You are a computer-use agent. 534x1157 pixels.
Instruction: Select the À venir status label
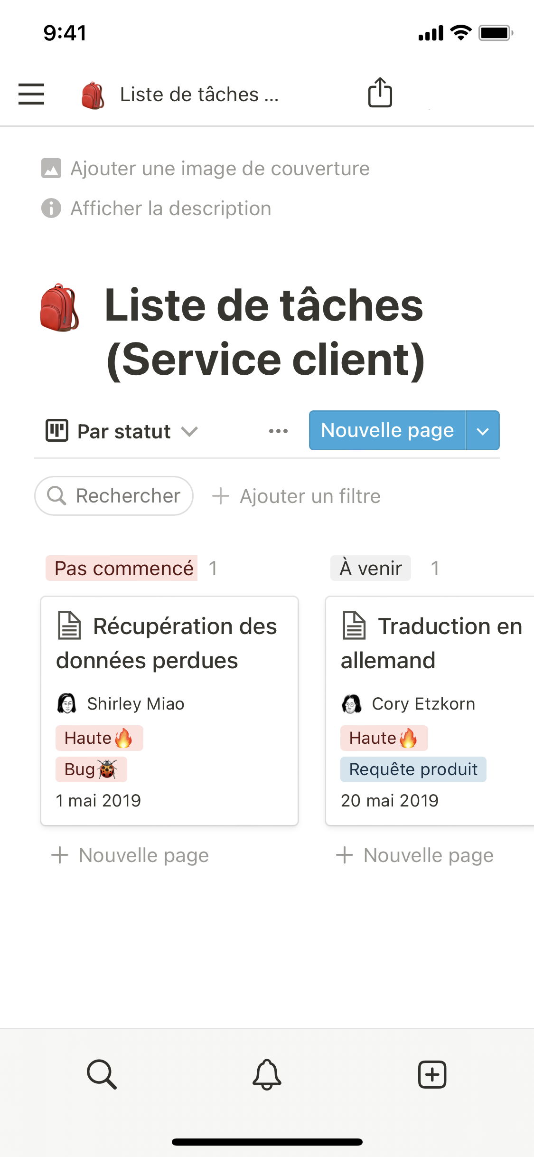coord(371,568)
